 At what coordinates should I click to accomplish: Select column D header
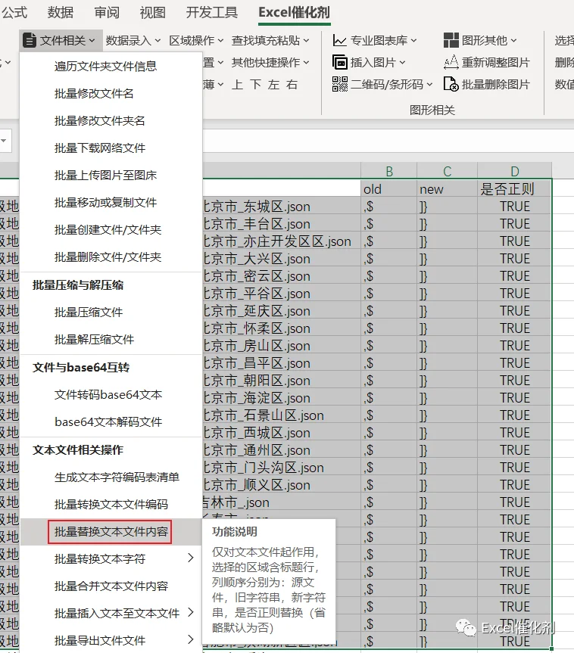tap(515, 171)
